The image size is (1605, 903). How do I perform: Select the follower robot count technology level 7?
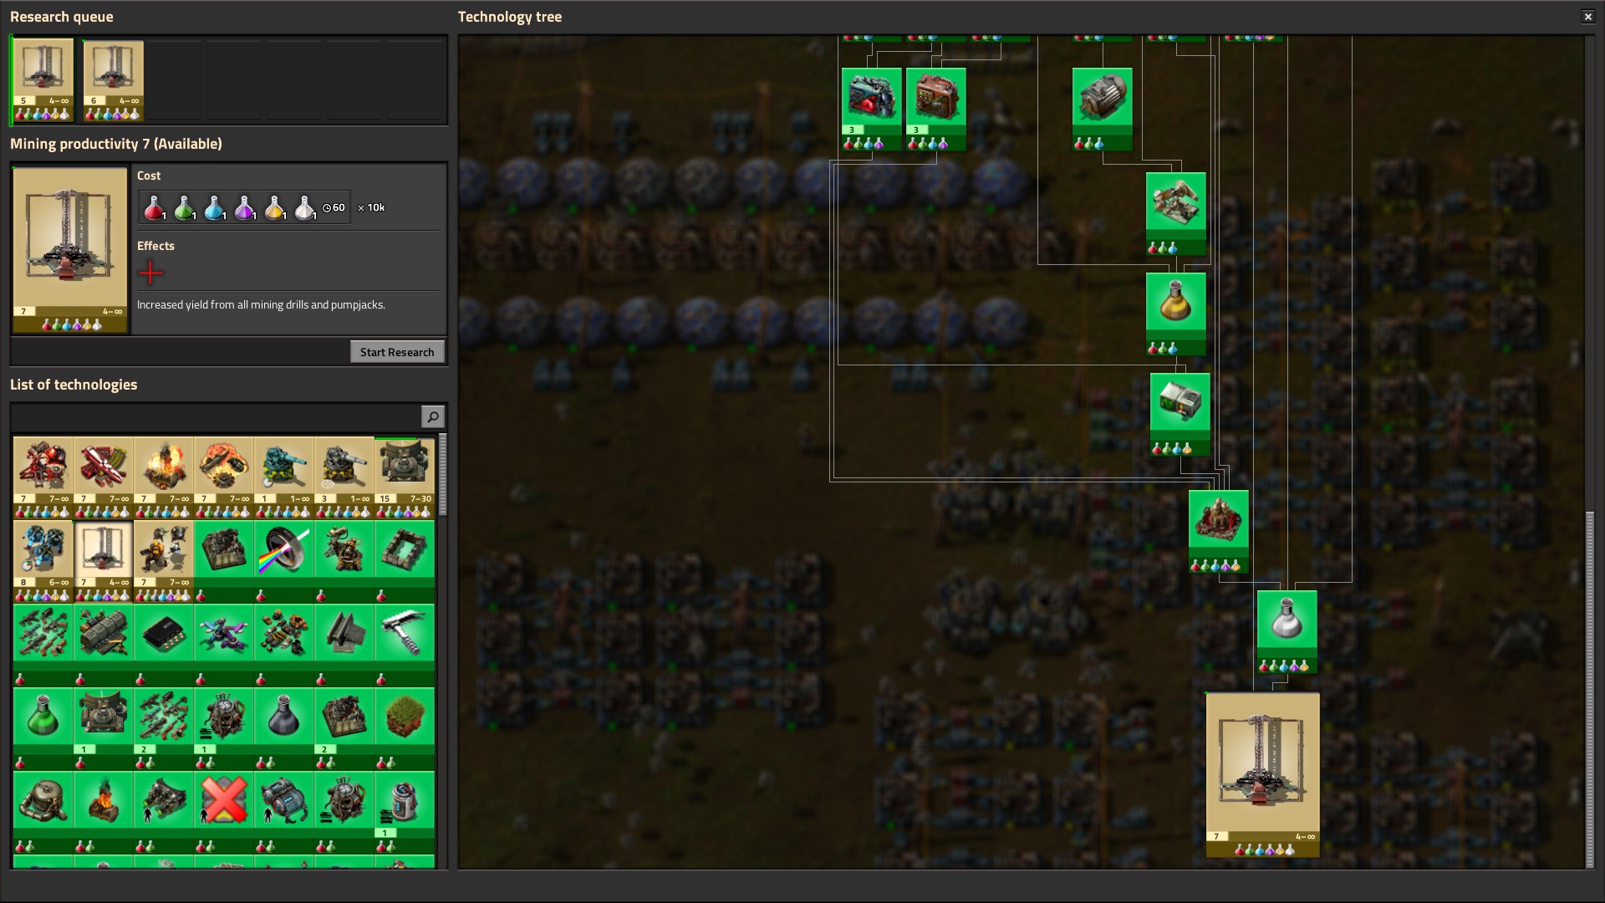coord(164,560)
